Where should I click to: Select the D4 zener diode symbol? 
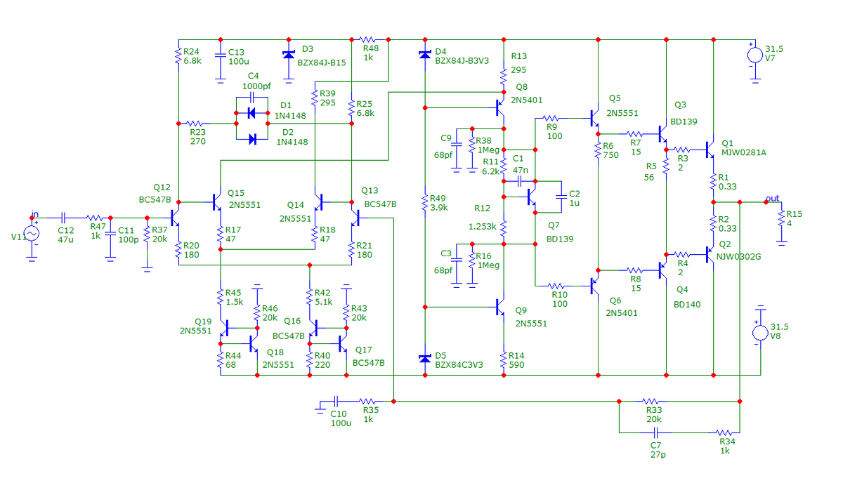(424, 55)
